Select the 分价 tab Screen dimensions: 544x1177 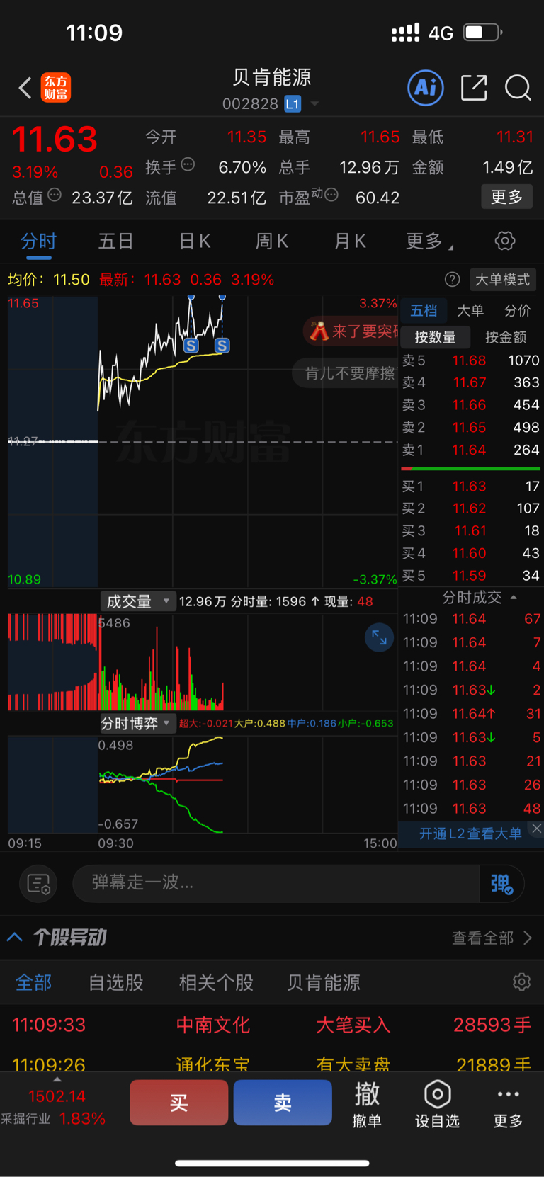517,310
